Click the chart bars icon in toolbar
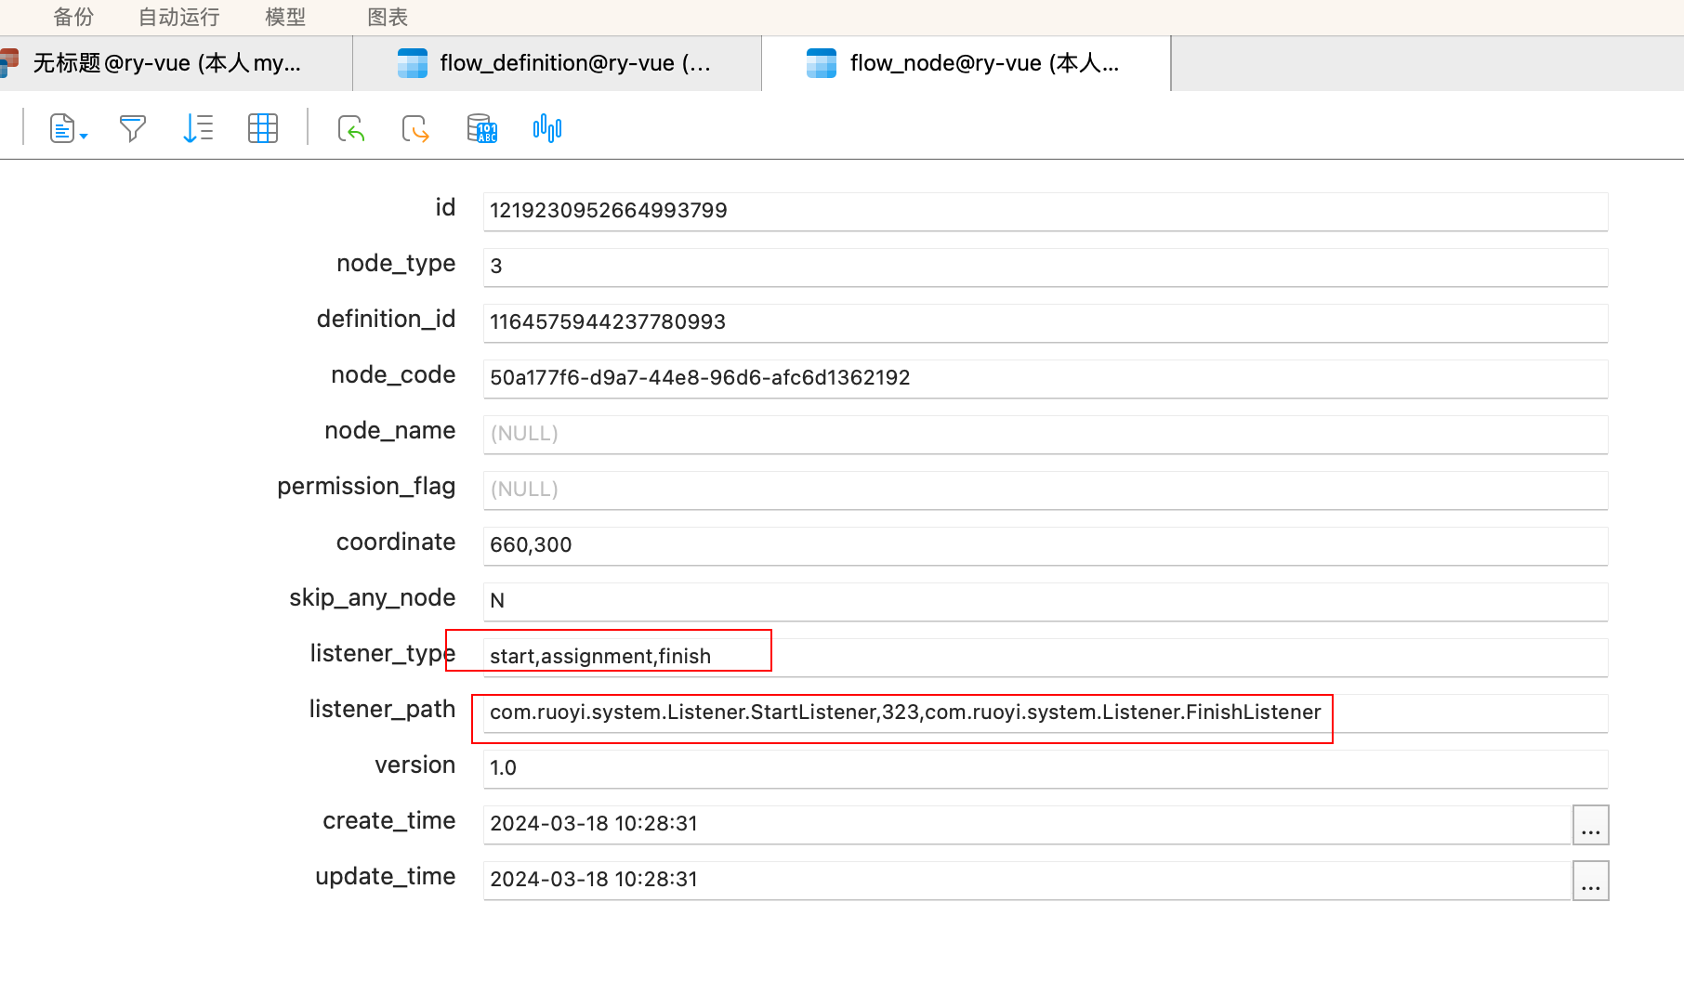Viewport: 1684px width, 1007px height. point(547,128)
